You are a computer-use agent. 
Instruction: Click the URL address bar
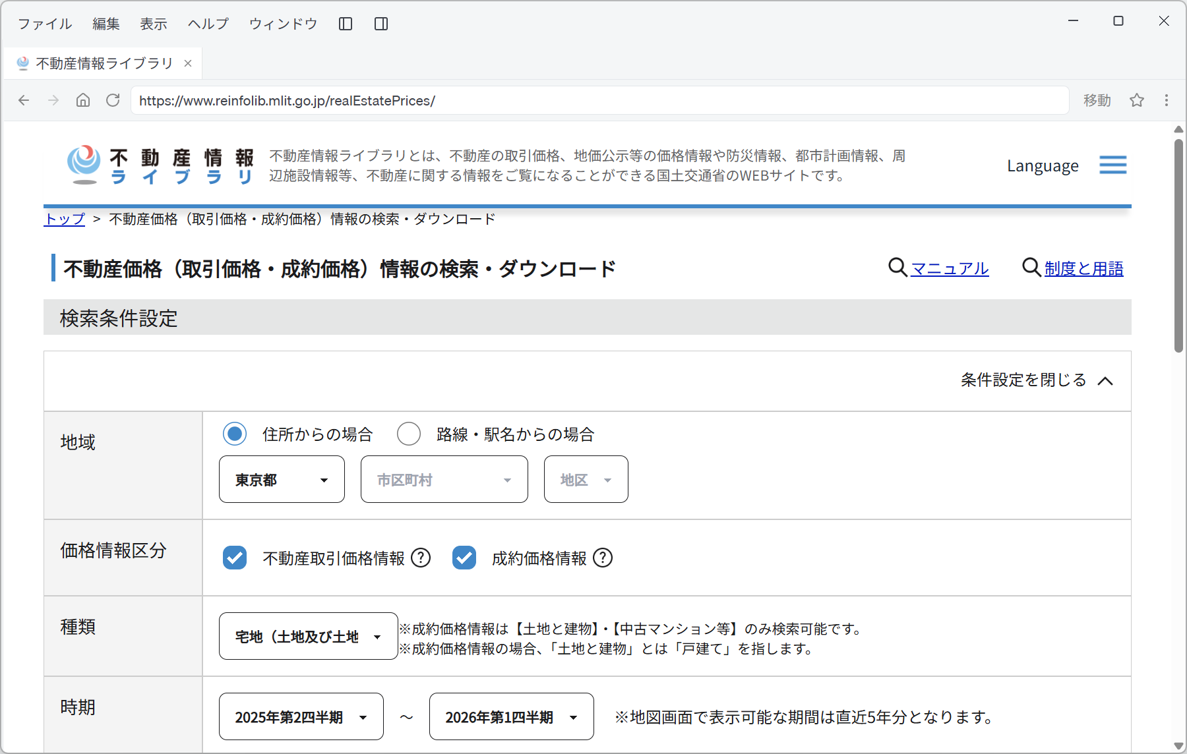(x=599, y=100)
